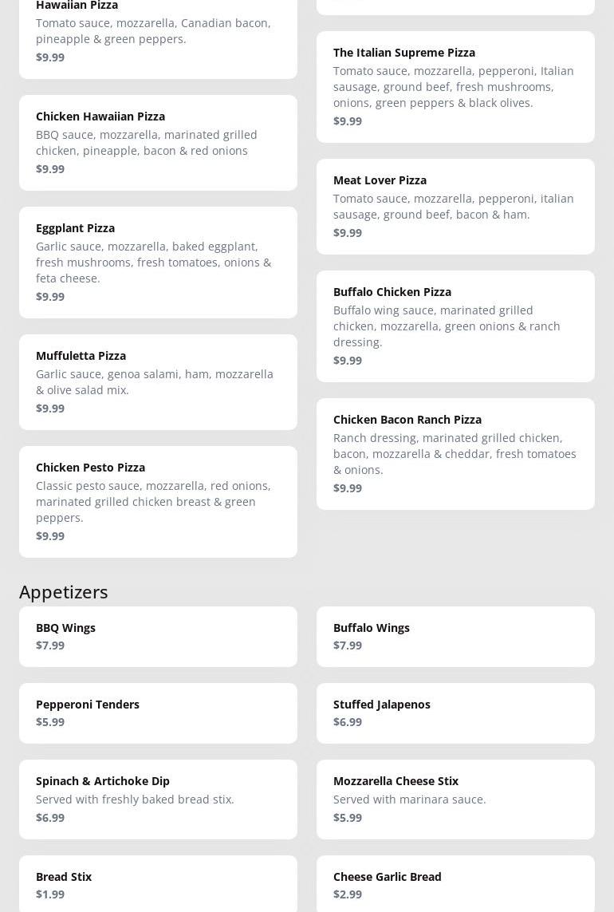Click the $1.99 price for Bread Stix
Image resolution: width=614 pixels, height=912 pixels.
[50, 894]
